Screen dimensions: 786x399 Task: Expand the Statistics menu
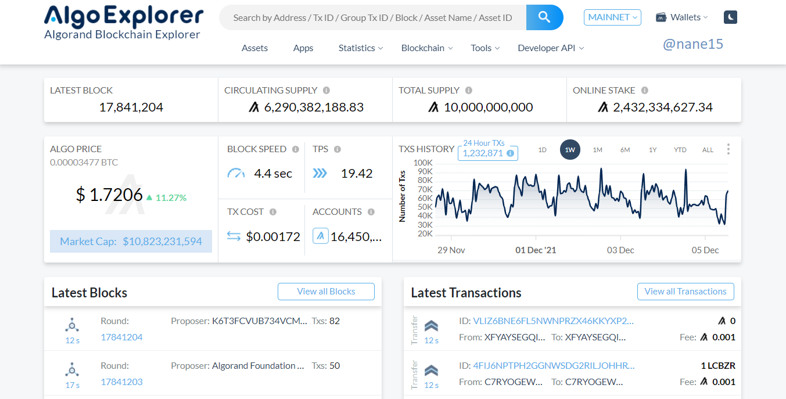361,48
